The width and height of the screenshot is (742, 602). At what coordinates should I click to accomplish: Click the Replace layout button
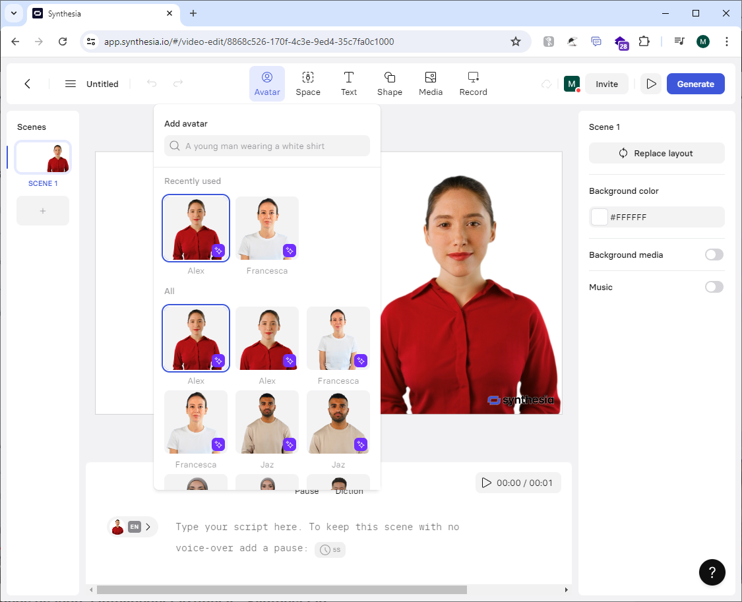coord(656,153)
